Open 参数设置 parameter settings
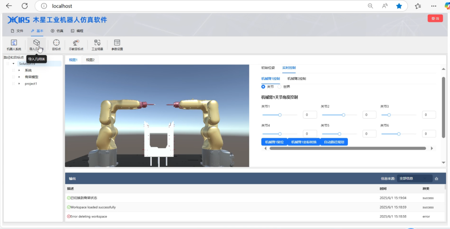The width and height of the screenshot is (450, 229). (x=117, y=44)
